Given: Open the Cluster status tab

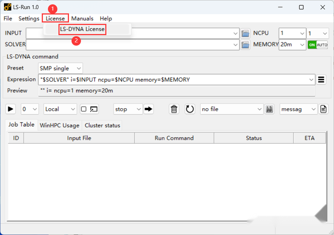Looking at the screenshot, I should click(102, 125).
